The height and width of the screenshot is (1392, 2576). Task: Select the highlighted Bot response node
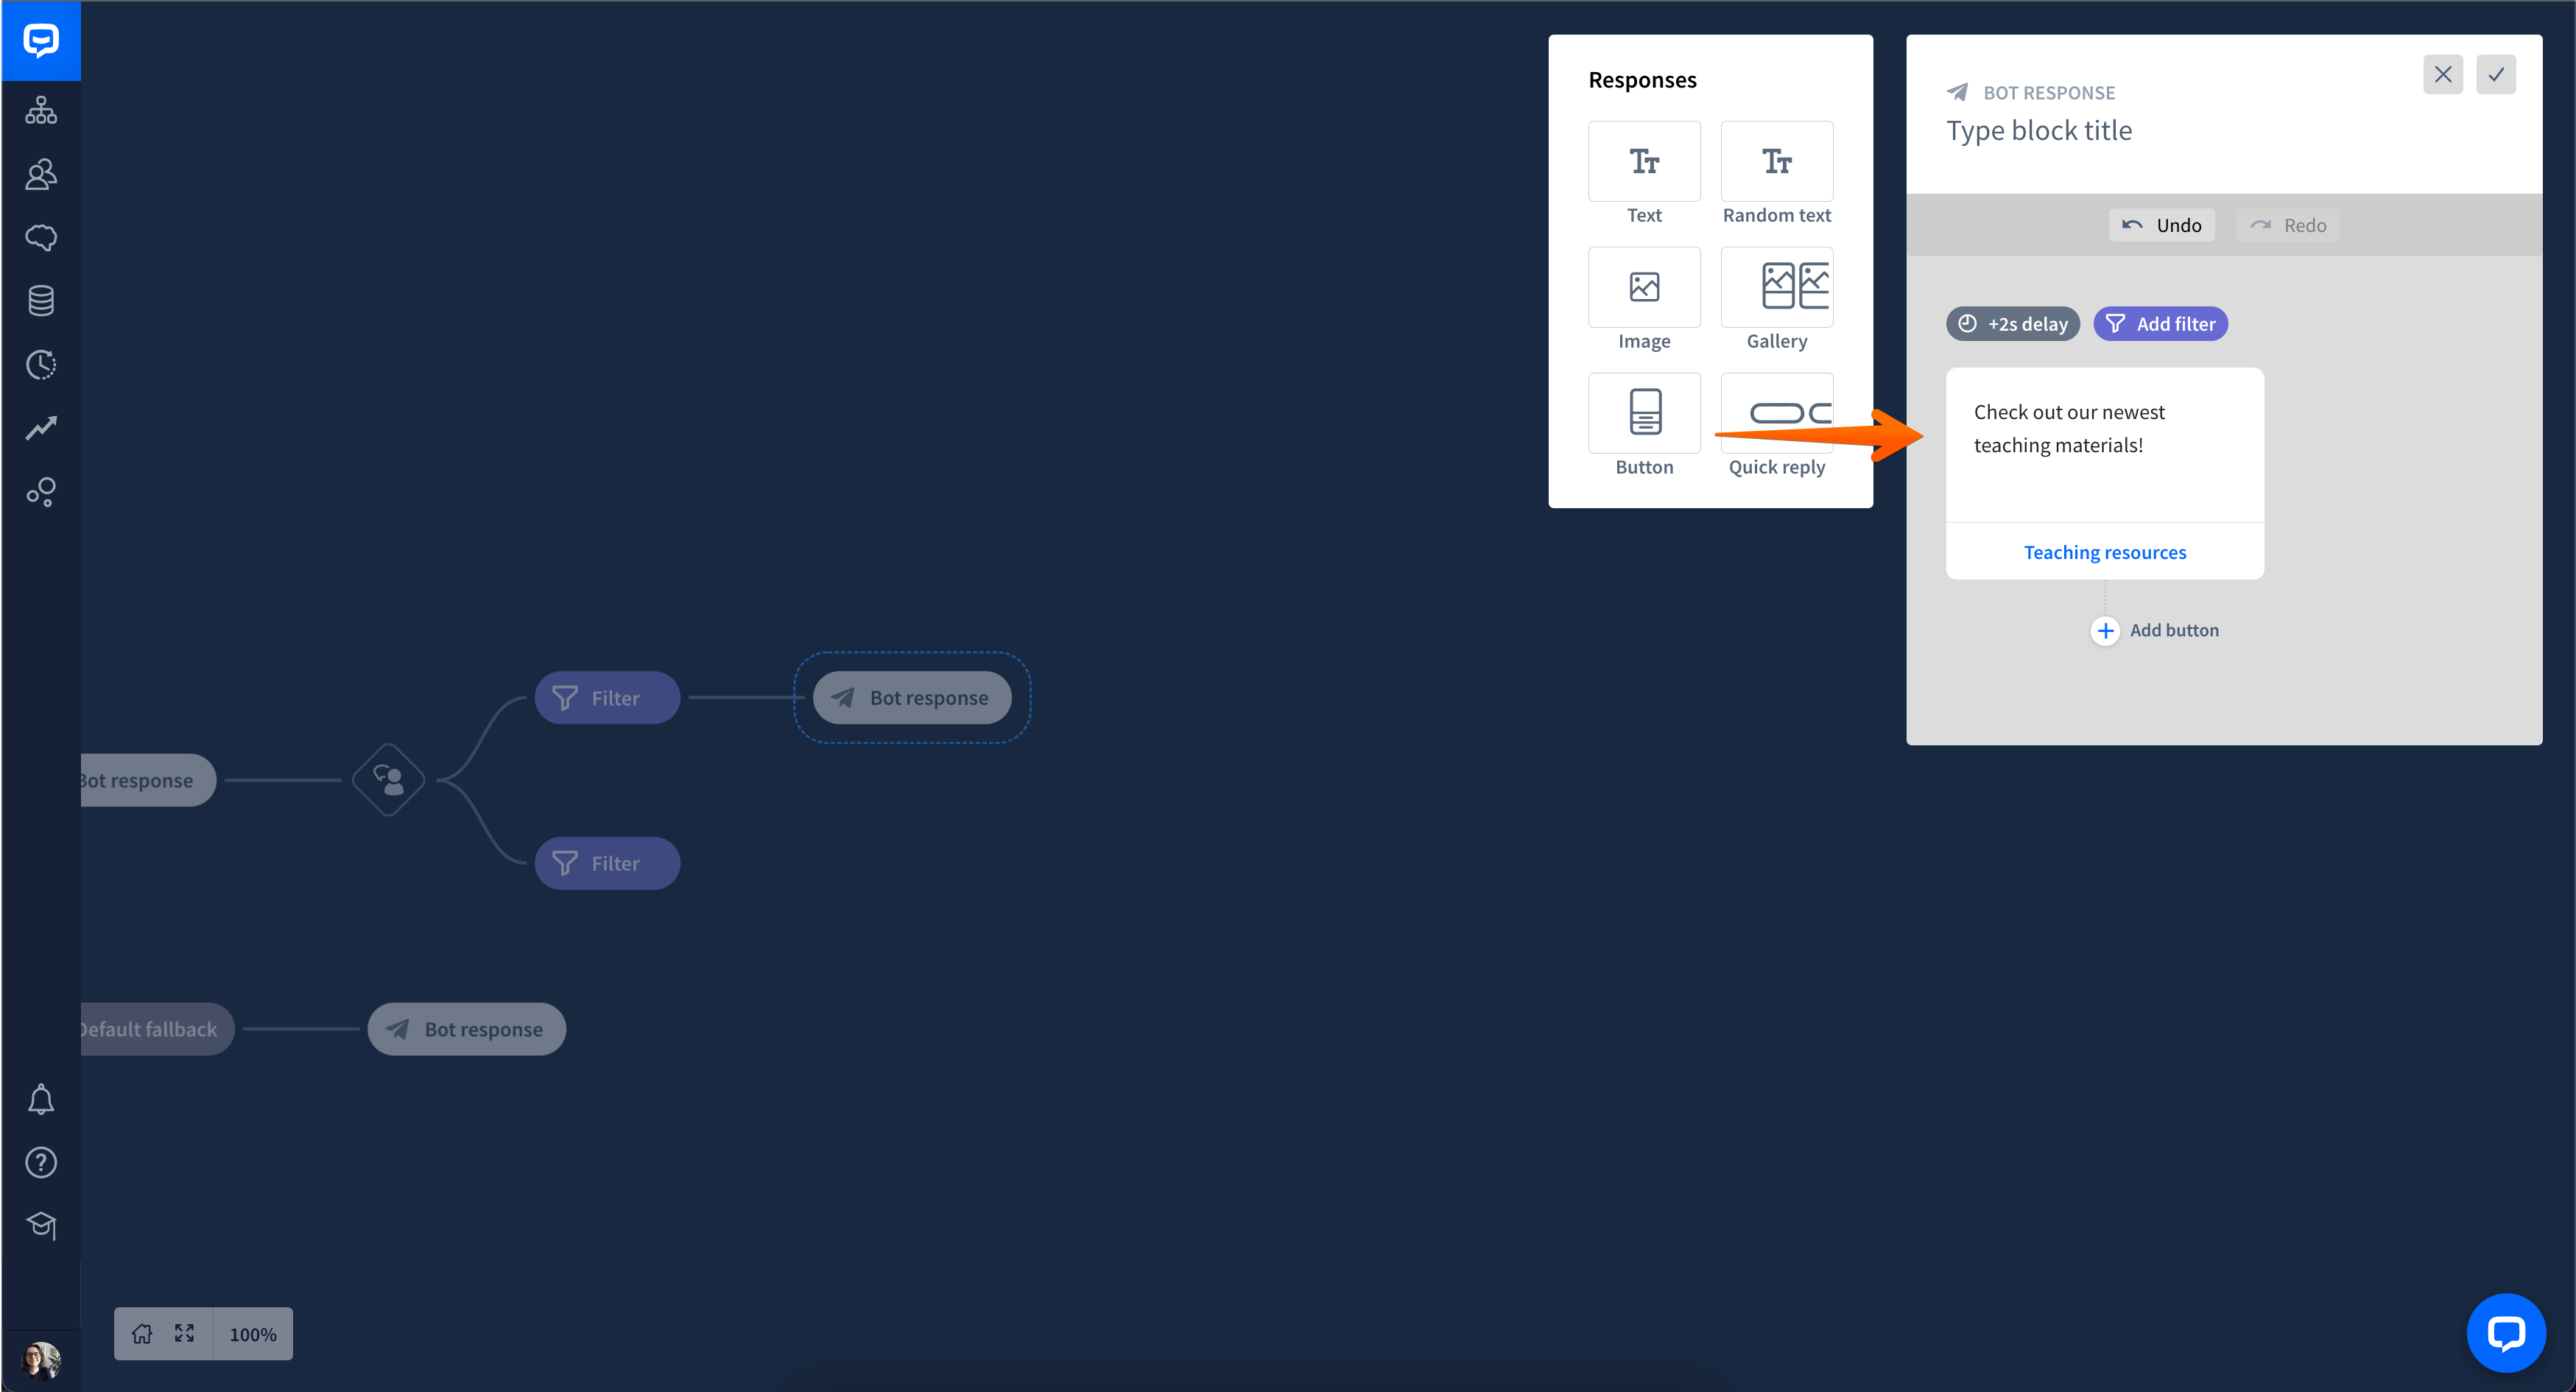coord(912,698)
